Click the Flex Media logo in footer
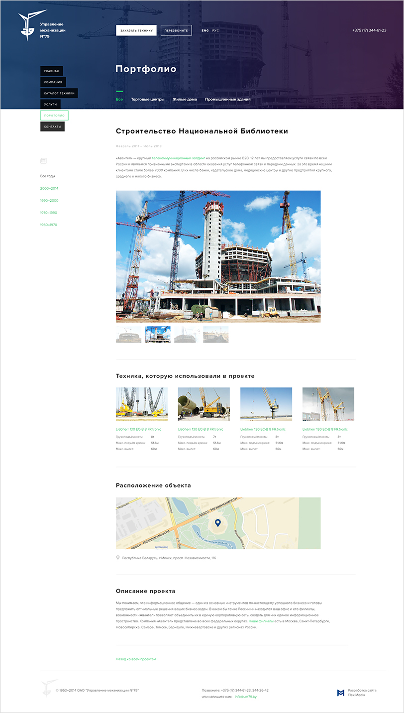 coord(341,693)
